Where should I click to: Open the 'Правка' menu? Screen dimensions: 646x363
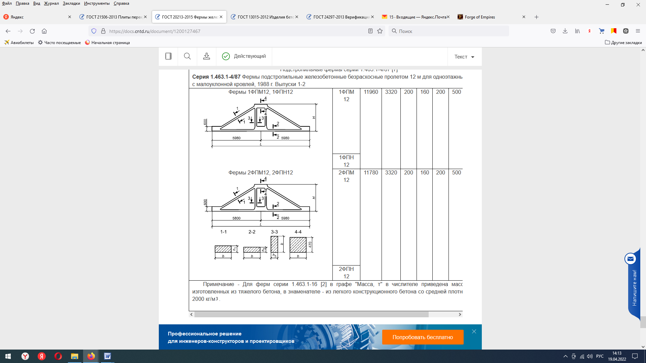point(22,3)
